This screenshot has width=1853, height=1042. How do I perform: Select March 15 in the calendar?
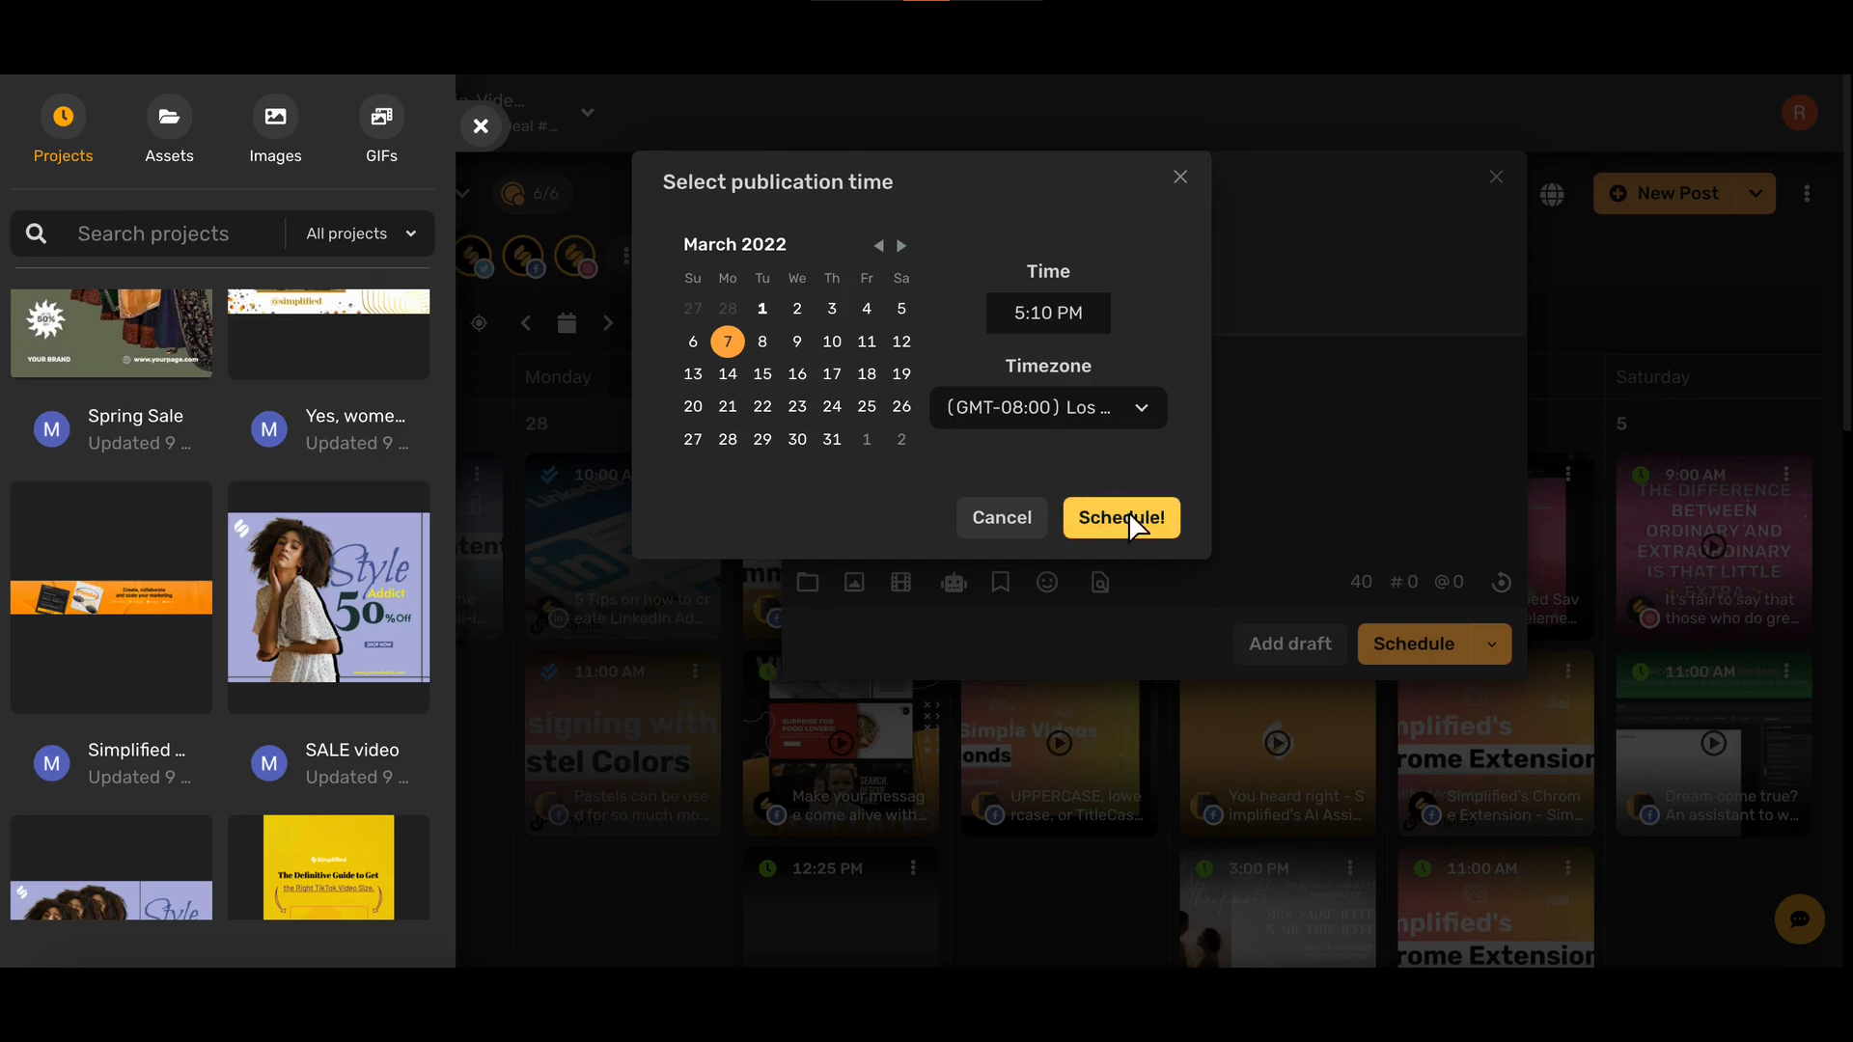tap(762, 374)
